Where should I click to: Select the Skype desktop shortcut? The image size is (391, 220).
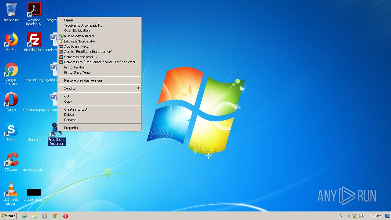pyautogui.click(x=11, y=132)
